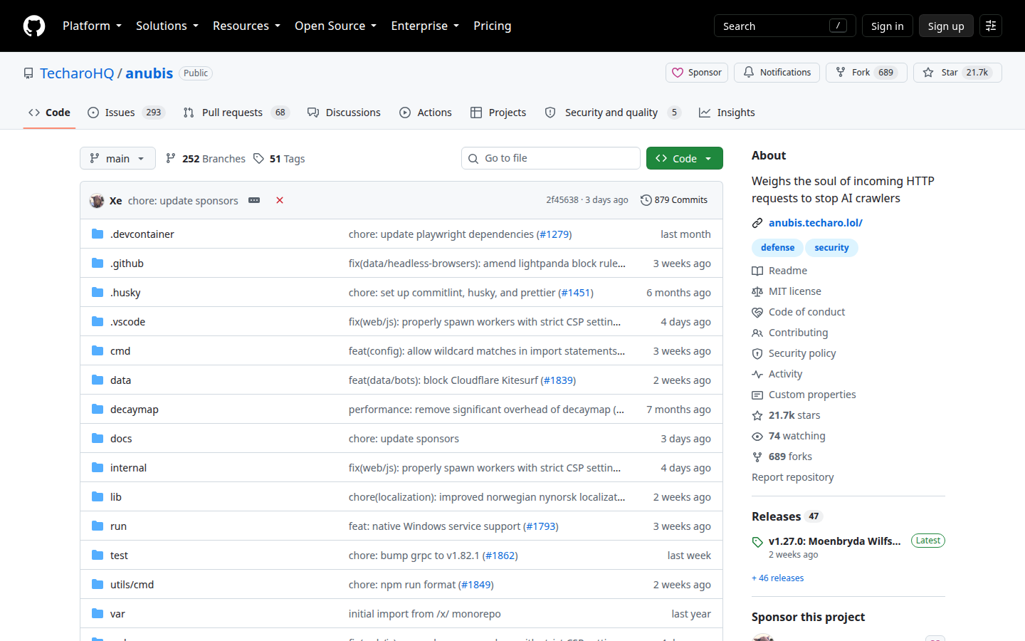Star the anubis repository
1025x641 pixels.
pyautogui.click(x=957, y=73)
